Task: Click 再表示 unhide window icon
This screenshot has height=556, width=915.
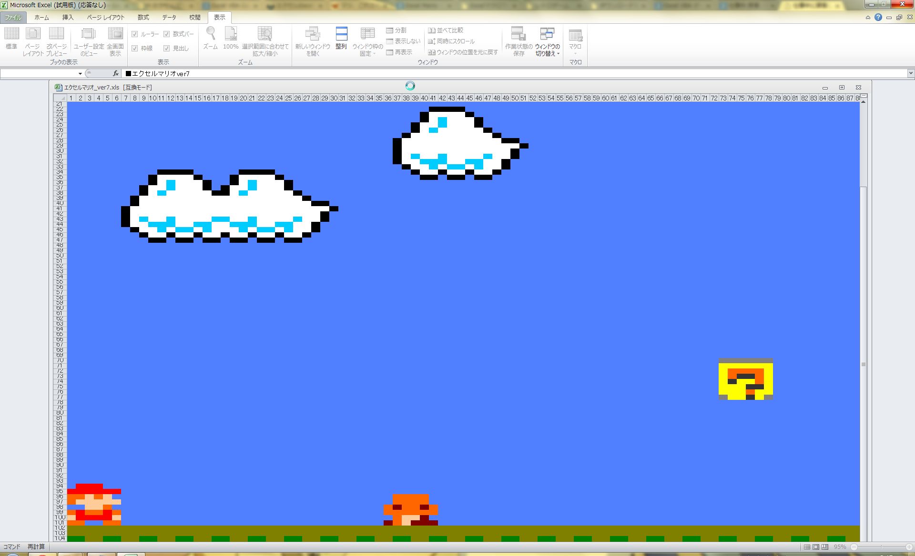Action: 399,52
